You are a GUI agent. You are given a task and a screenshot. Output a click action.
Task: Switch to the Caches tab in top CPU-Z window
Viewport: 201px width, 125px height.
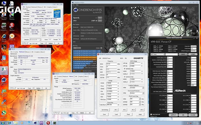[x=28, y=7]
